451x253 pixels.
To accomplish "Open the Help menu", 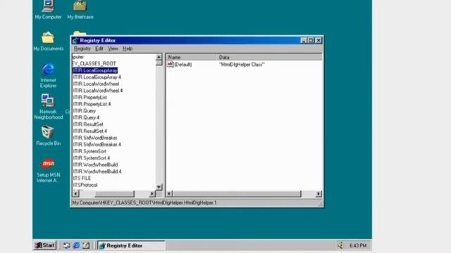I will point(128,48).
